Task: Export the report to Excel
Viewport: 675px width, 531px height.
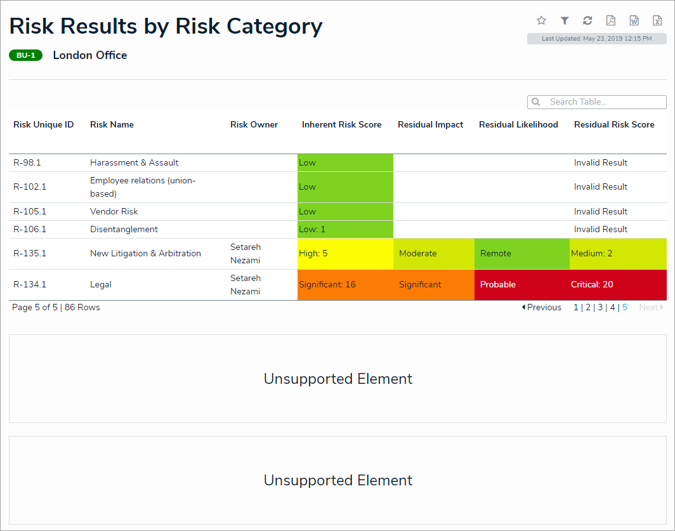Action: click(x=657, y=20)
